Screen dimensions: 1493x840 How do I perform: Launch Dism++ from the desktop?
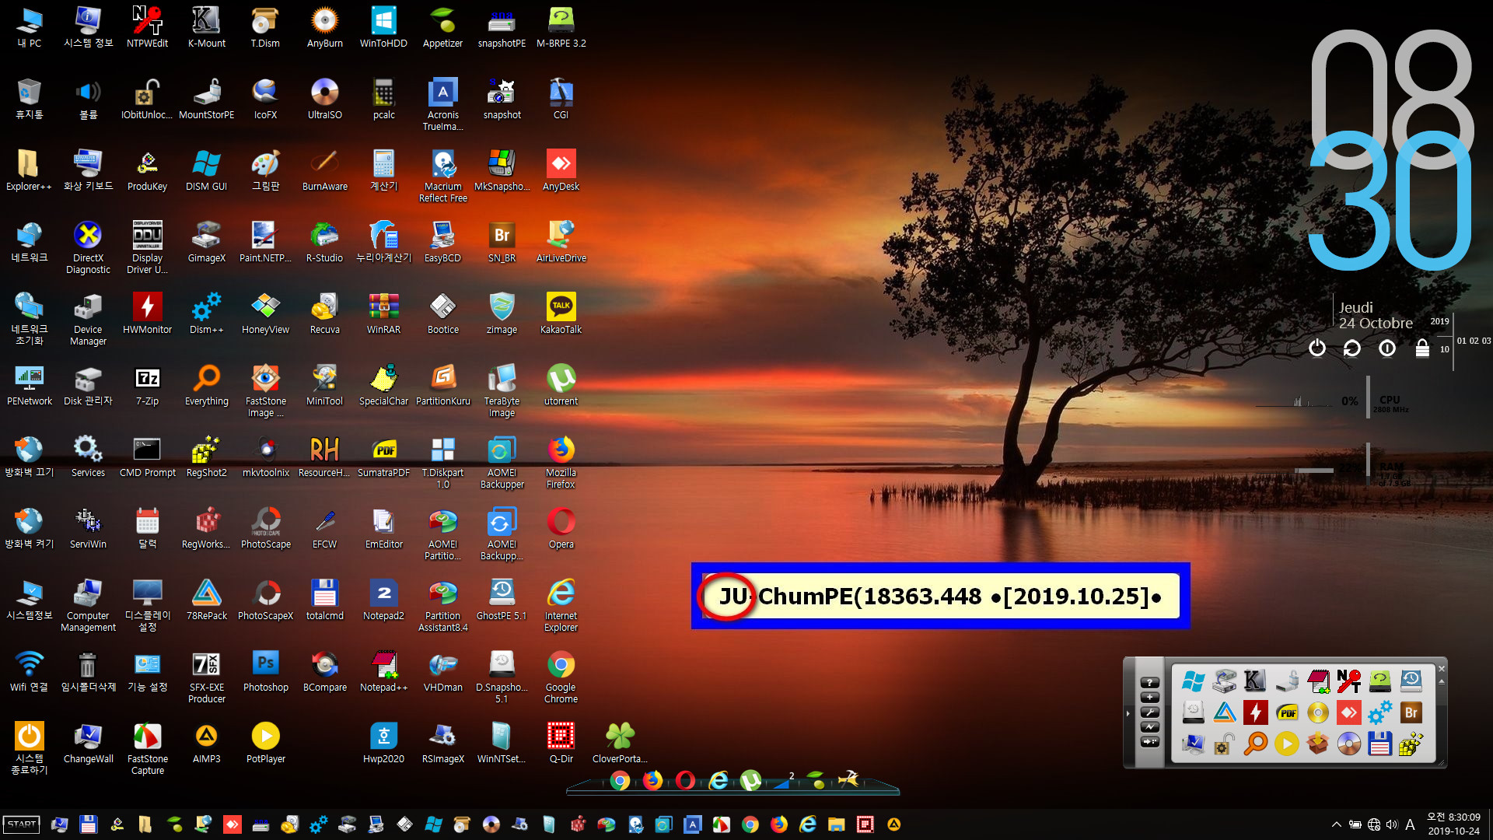pyautogui.click(x=206, y=313)
